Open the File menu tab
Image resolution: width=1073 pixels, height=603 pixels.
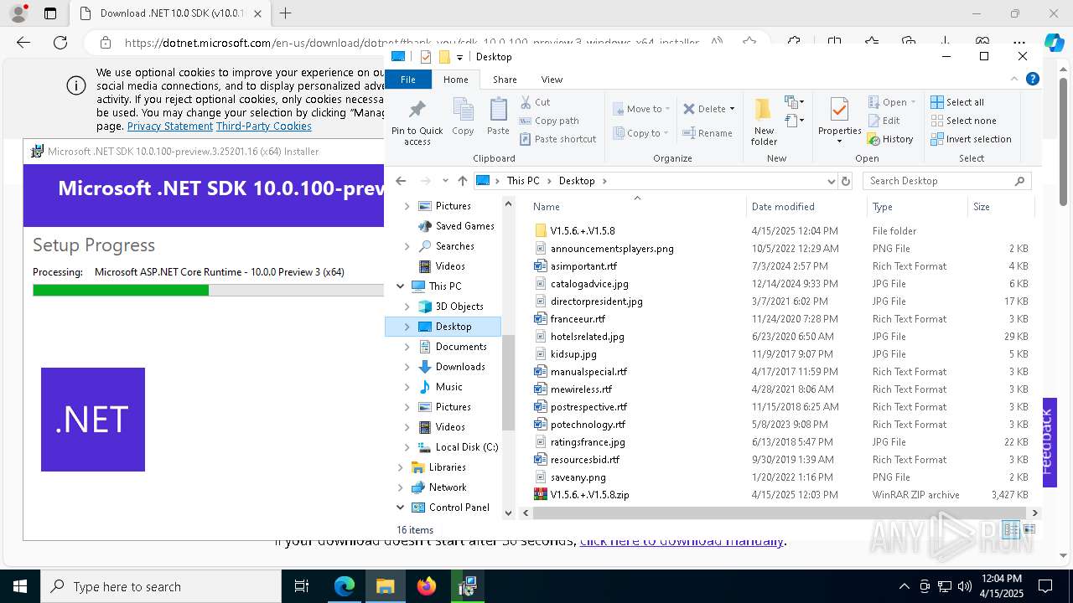click(407, 80)
